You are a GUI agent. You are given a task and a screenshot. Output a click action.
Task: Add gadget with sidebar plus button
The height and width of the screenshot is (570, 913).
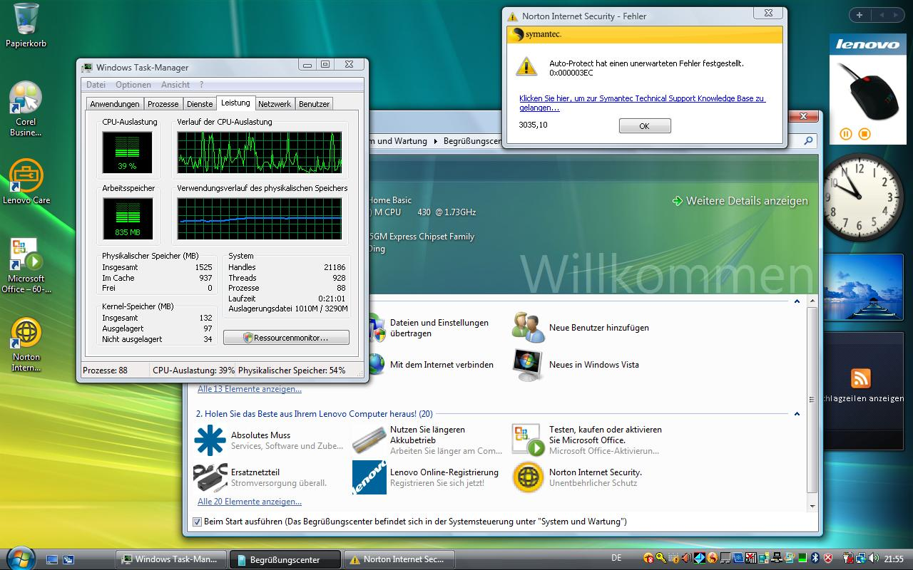click(860, 15)
